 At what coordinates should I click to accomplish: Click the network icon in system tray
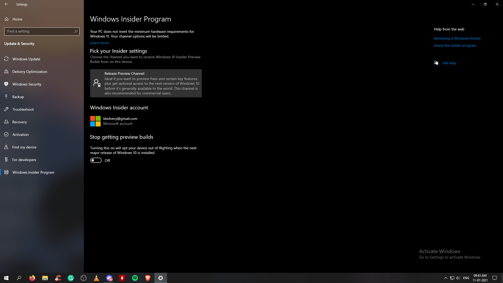pos(452,278)
